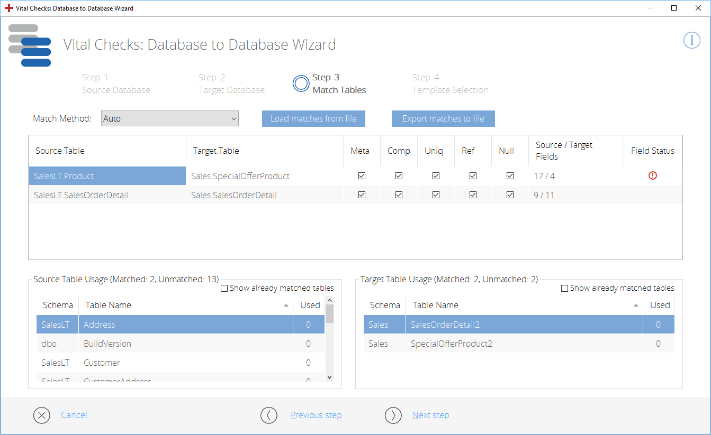The width and height of the screenshot is (711, 435).
Task: Click the red cross title bar icon
Action: [8, 8]
